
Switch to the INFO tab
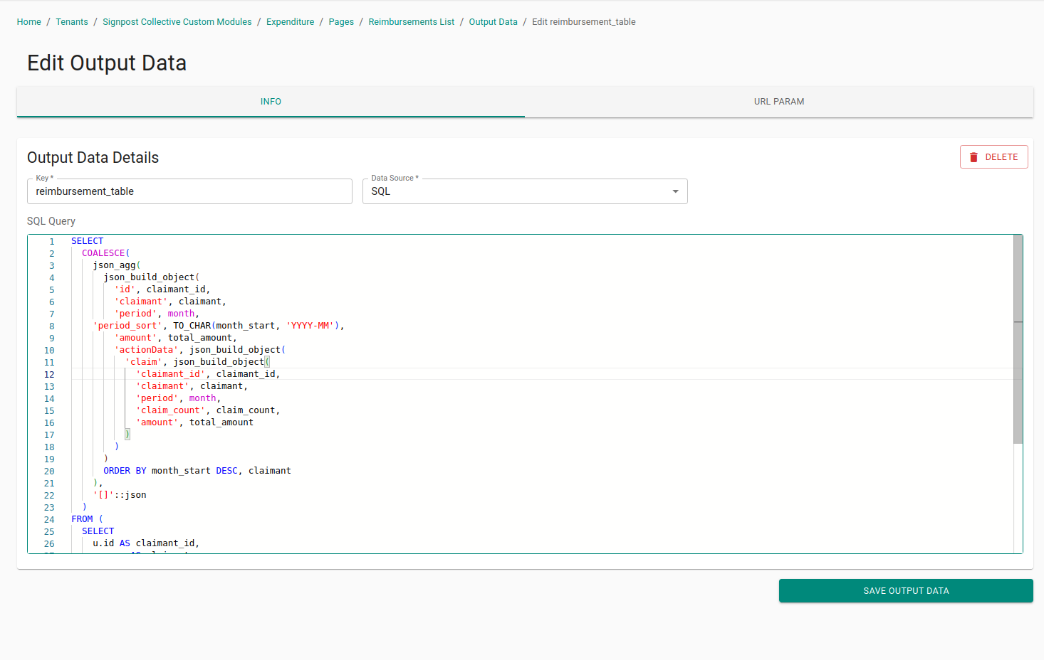point(271,102)
